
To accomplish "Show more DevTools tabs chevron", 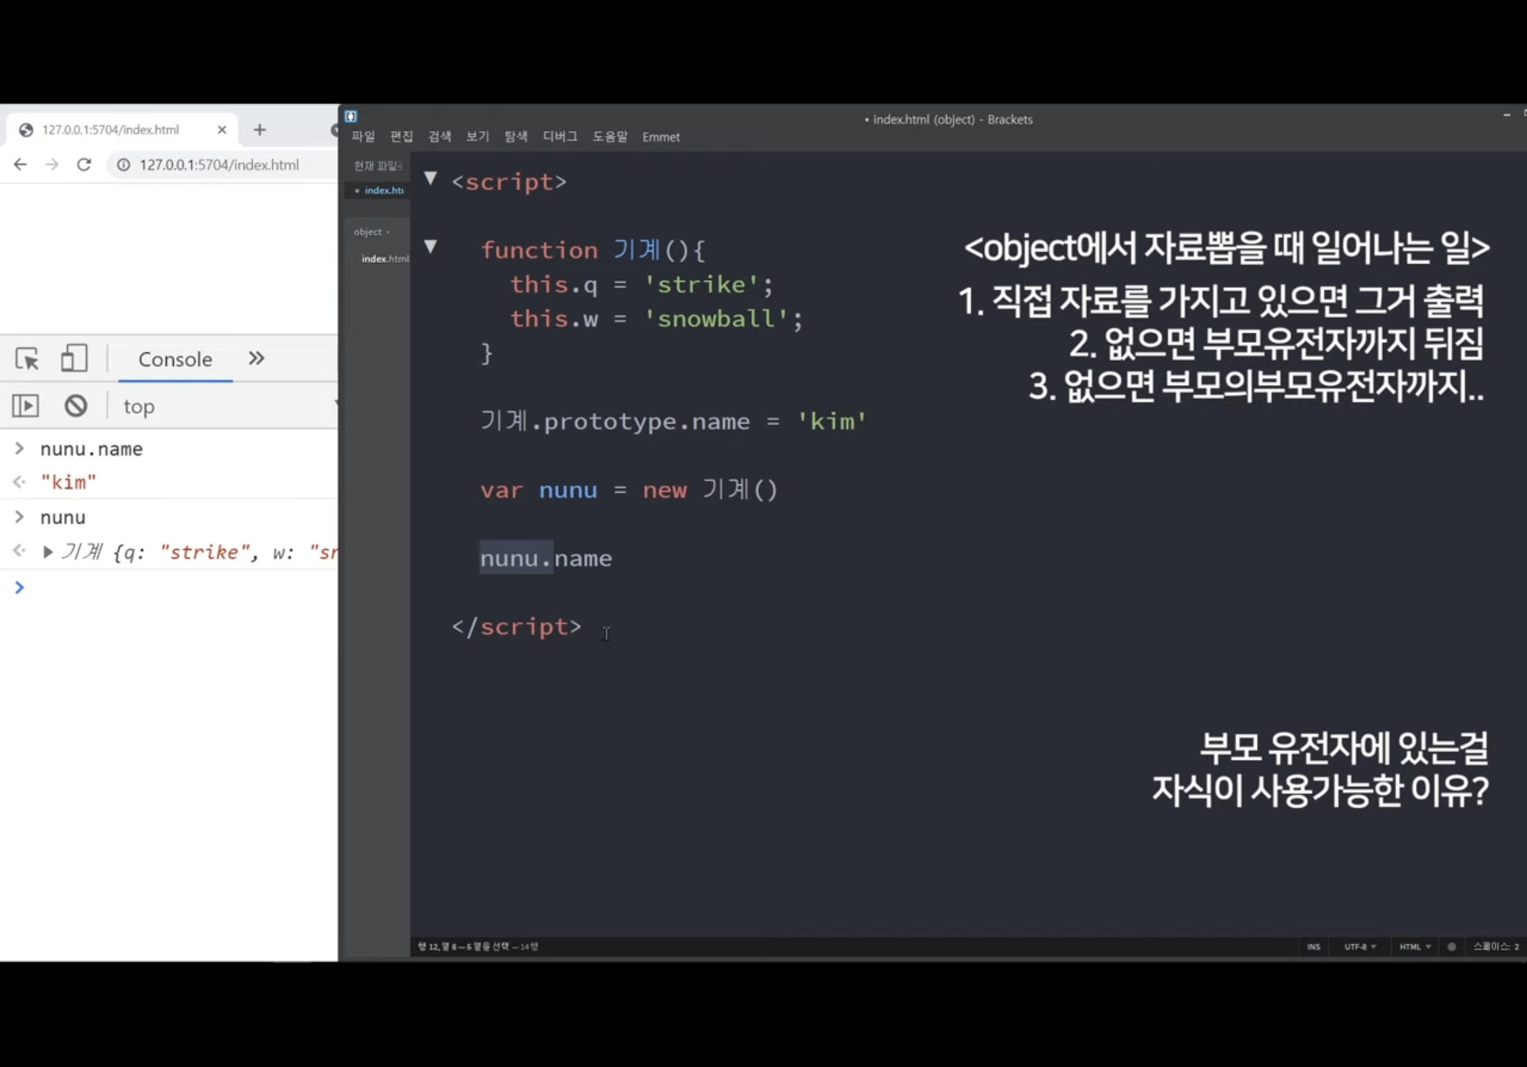I will [x=256, y=359].
